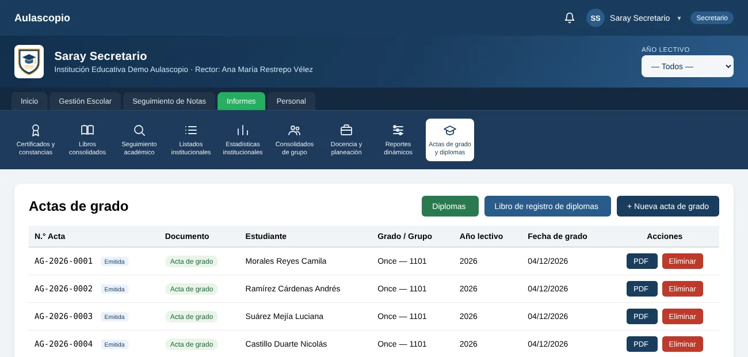The width and height of the screenshot is (748, 357).
Task: Click acta number AG-2026-0004
Action: pyautogui.click(x=63, y=344)
